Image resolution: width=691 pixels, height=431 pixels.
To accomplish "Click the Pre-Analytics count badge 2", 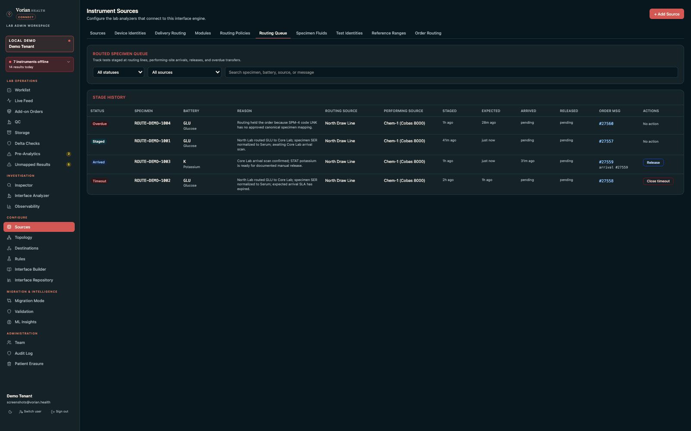I will point(69,154).
